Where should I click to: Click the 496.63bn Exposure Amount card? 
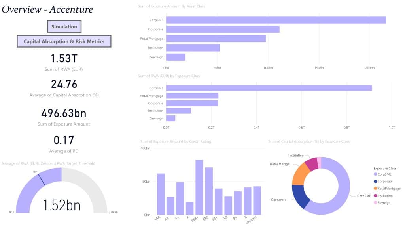[64, 117]
